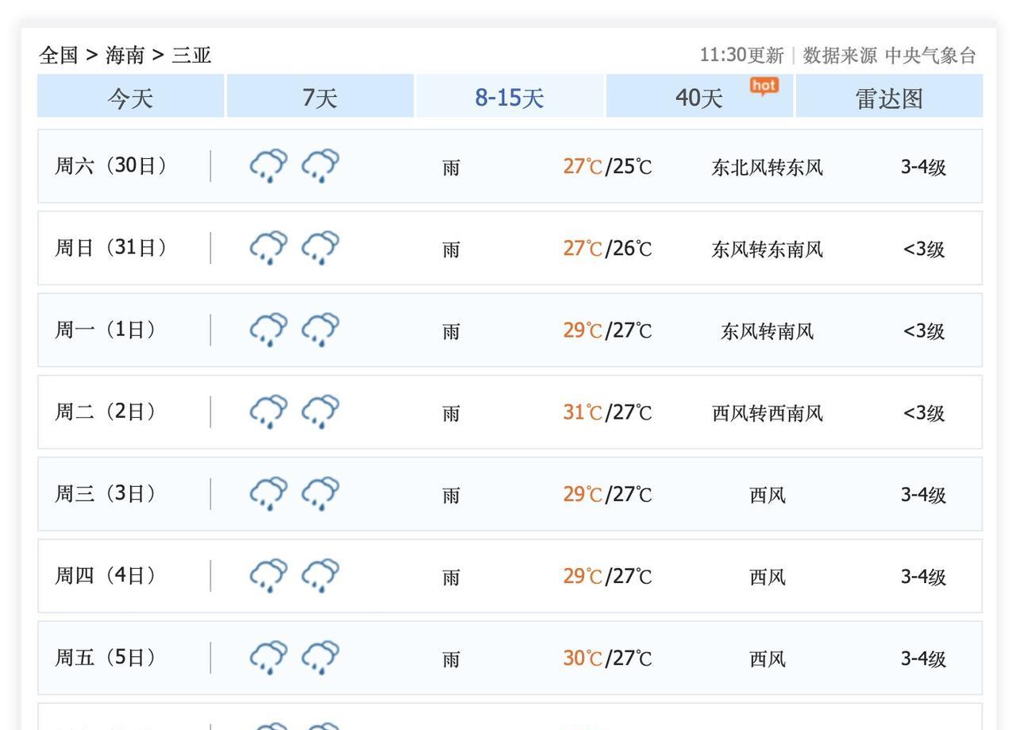Select the 周六 (30日) forecast row date
1016x730 pixels.
click(111, 166)
